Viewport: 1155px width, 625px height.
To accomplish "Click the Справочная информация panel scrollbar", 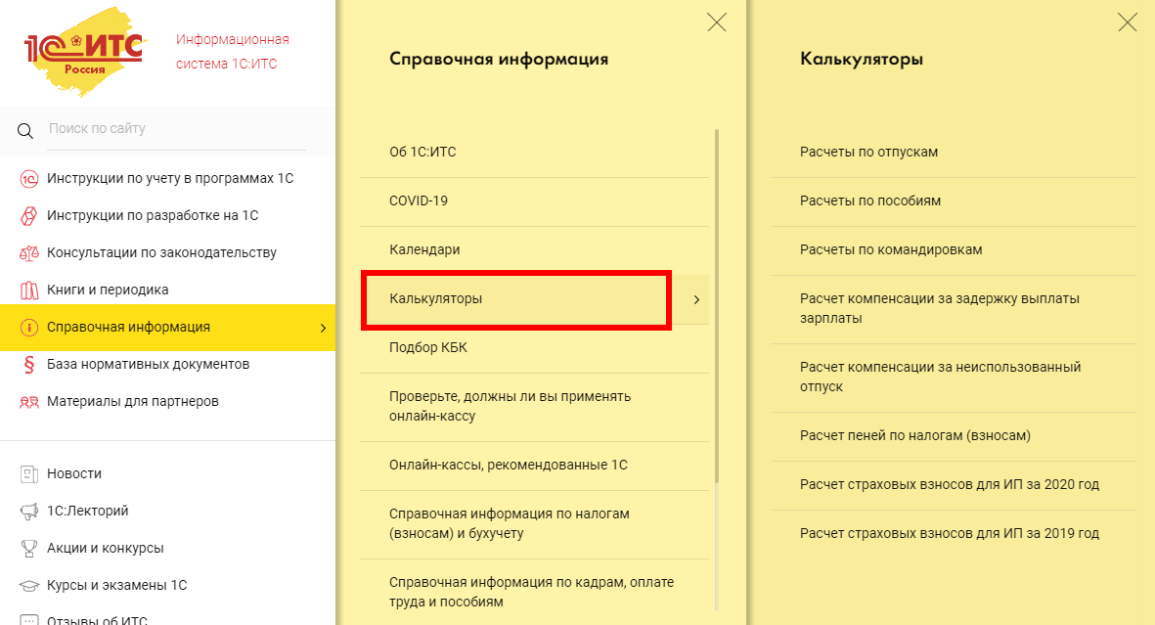I will pyautogui.click(x=717, y=306).
